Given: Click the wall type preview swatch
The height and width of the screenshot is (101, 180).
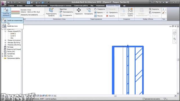Looking at the screenshot, I should tap(15, 12).
